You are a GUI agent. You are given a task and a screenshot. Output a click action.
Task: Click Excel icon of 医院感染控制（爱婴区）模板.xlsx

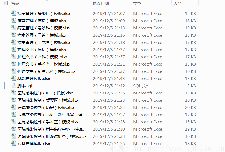coord(13,100)
